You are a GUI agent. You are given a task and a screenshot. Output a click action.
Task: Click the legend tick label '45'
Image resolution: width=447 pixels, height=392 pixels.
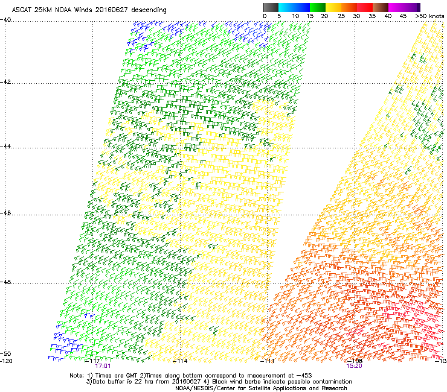click(403, 16)
